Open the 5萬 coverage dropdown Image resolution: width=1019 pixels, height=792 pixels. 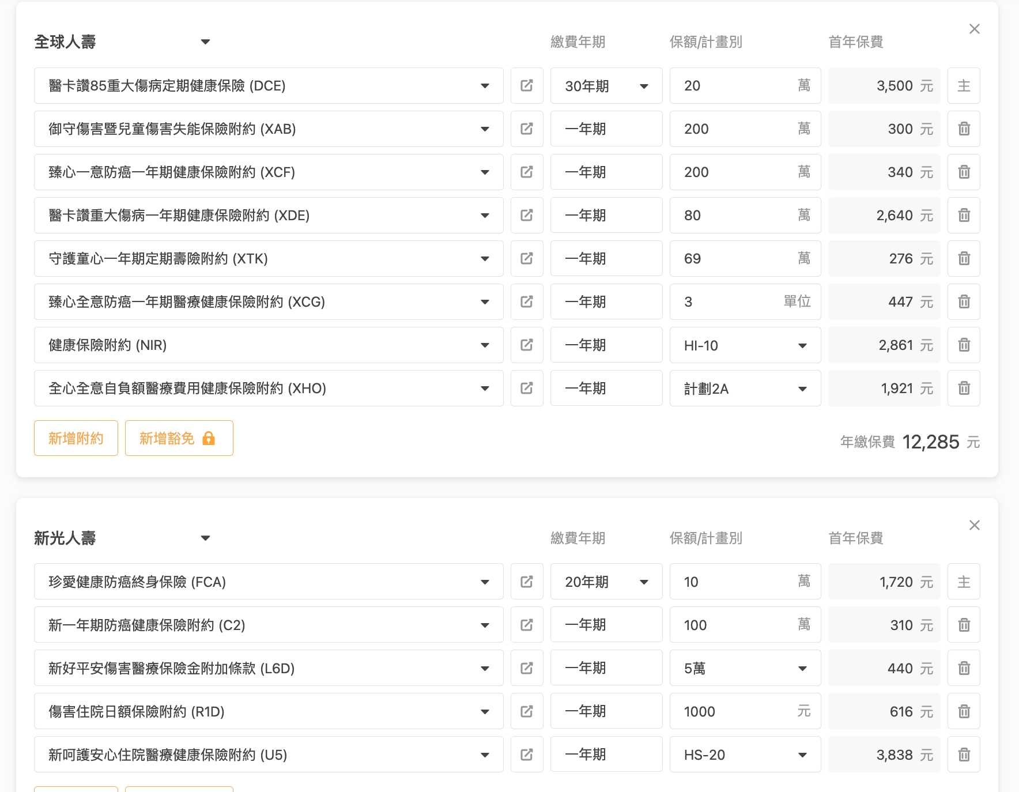[745, 669]
